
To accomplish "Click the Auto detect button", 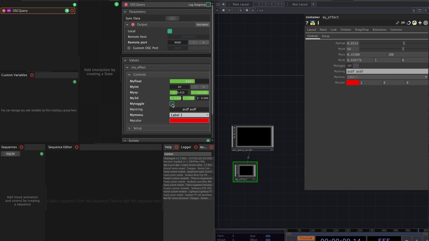I will click(x=202, y=24).
